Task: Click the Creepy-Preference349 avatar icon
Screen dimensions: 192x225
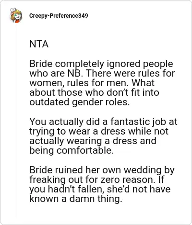Action: coord(16,15)
